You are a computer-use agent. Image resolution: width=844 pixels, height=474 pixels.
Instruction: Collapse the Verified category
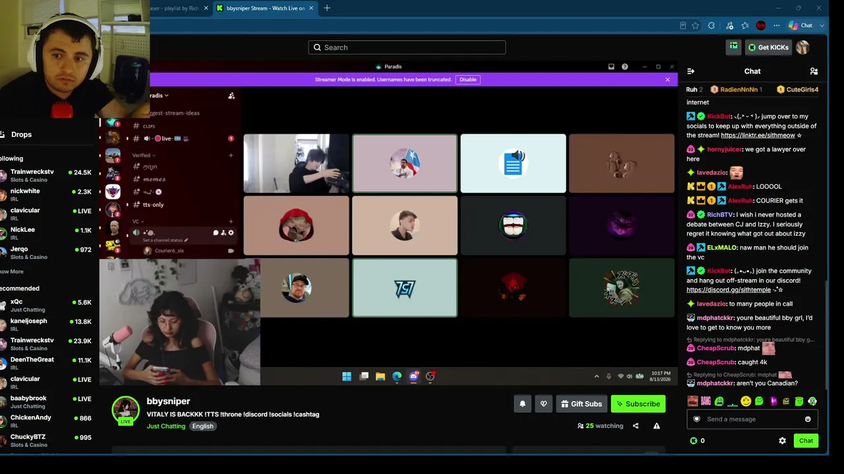coord(144,155)
